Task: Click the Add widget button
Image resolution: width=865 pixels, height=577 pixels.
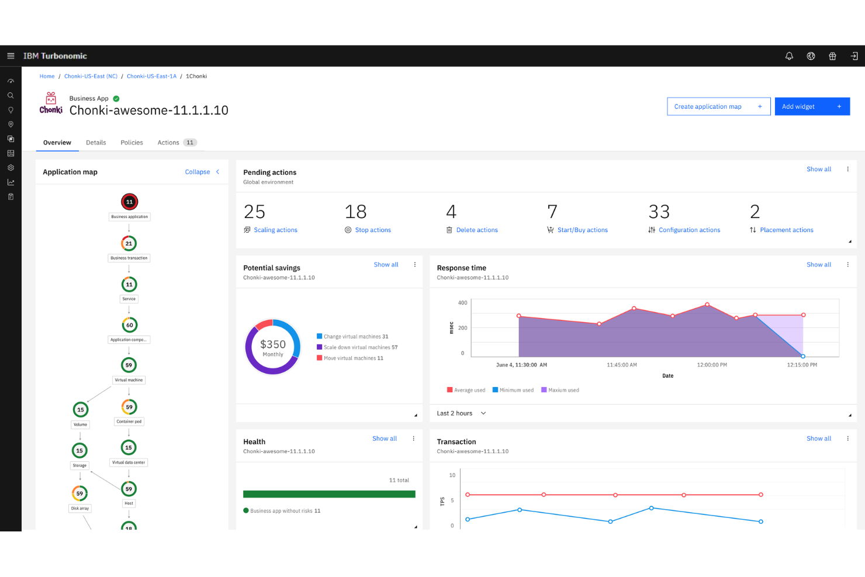Action: coord(812,106)
